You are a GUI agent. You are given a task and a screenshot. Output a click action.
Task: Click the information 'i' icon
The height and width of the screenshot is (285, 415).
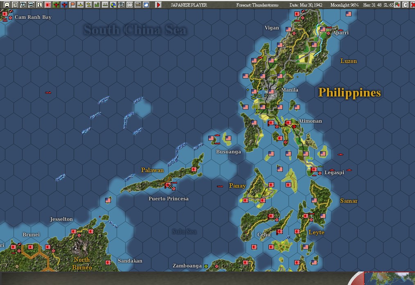[x=40, y=4]
